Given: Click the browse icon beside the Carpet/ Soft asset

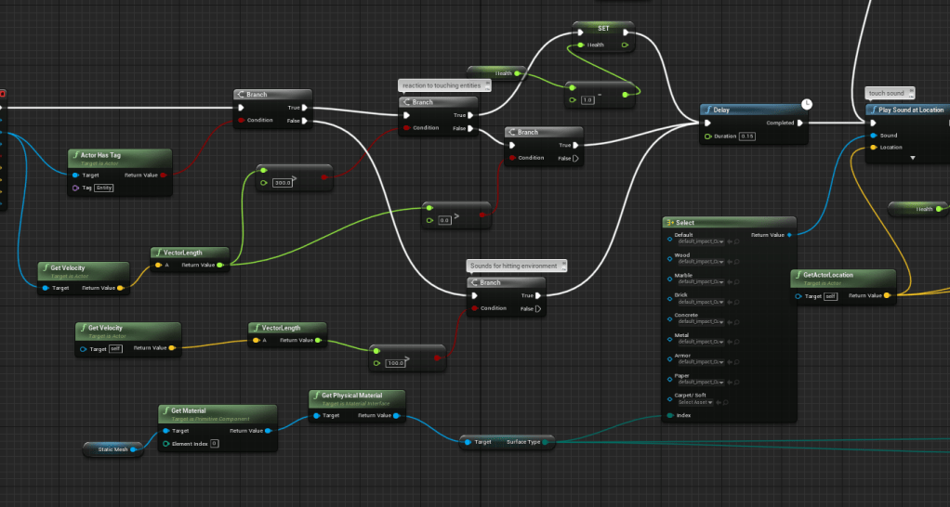Looking at the screenshot, I should point(726,402).
